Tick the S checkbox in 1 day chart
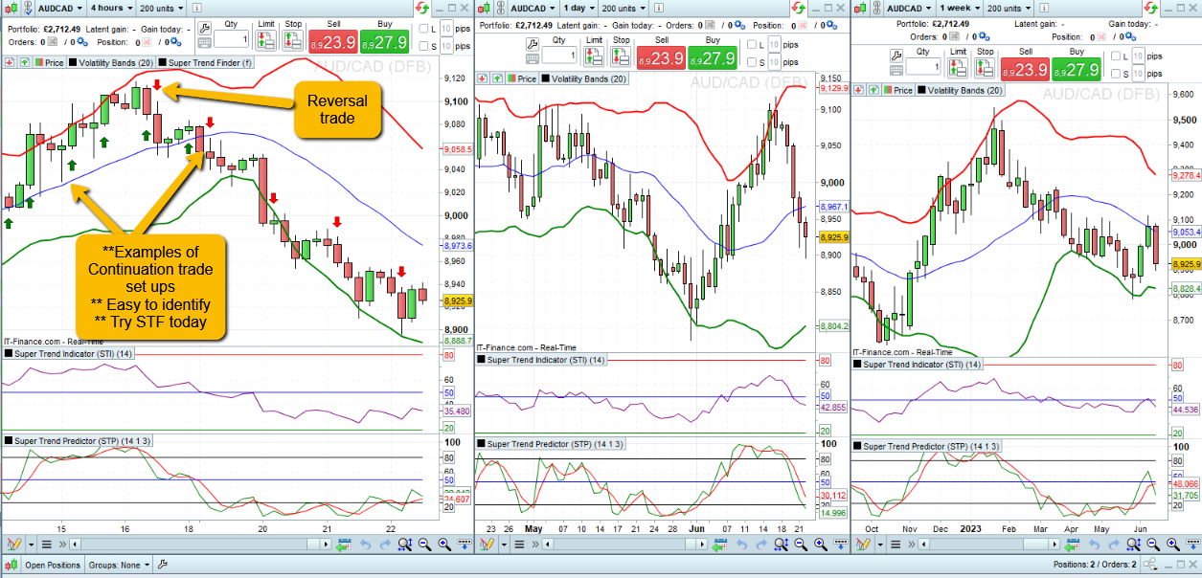Viewport: 1202px width, 578px height. (752, 60)
